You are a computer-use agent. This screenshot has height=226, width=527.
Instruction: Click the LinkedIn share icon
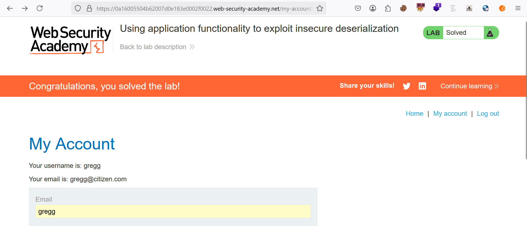click(422, 86)
